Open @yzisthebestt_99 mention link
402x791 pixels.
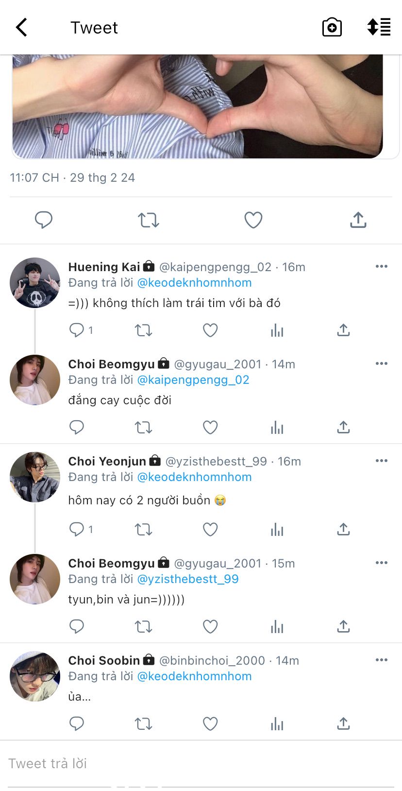(x=188, y=579)
